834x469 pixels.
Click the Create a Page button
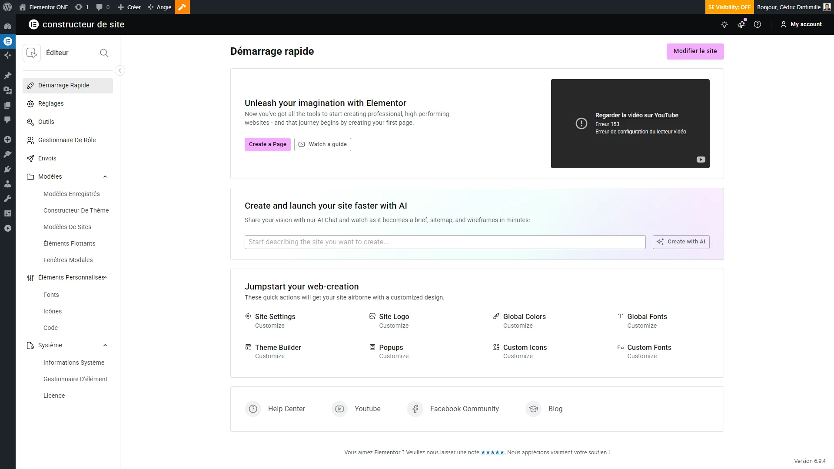(268, 144)
